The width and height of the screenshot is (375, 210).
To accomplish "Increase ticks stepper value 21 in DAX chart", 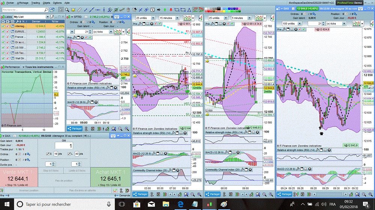I will point(323,23).
